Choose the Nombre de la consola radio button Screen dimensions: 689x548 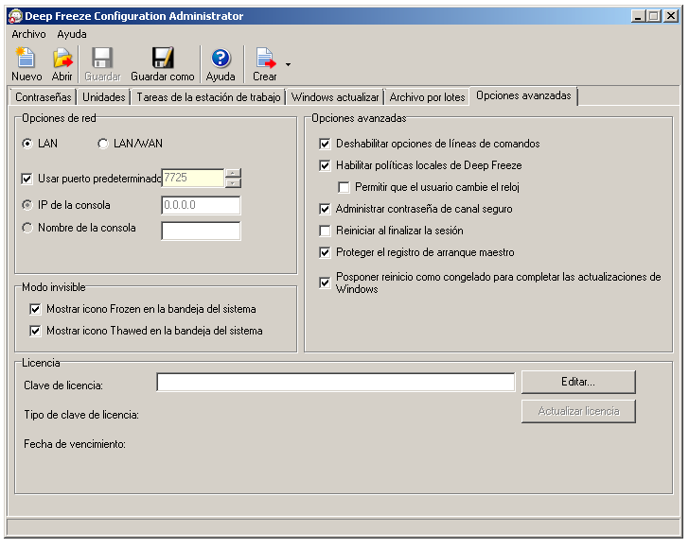(x=27, y=228)
